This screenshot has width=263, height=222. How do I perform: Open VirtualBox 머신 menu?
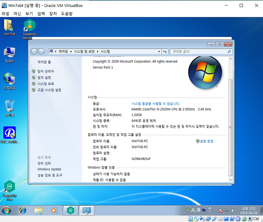(x=17, y=14)
